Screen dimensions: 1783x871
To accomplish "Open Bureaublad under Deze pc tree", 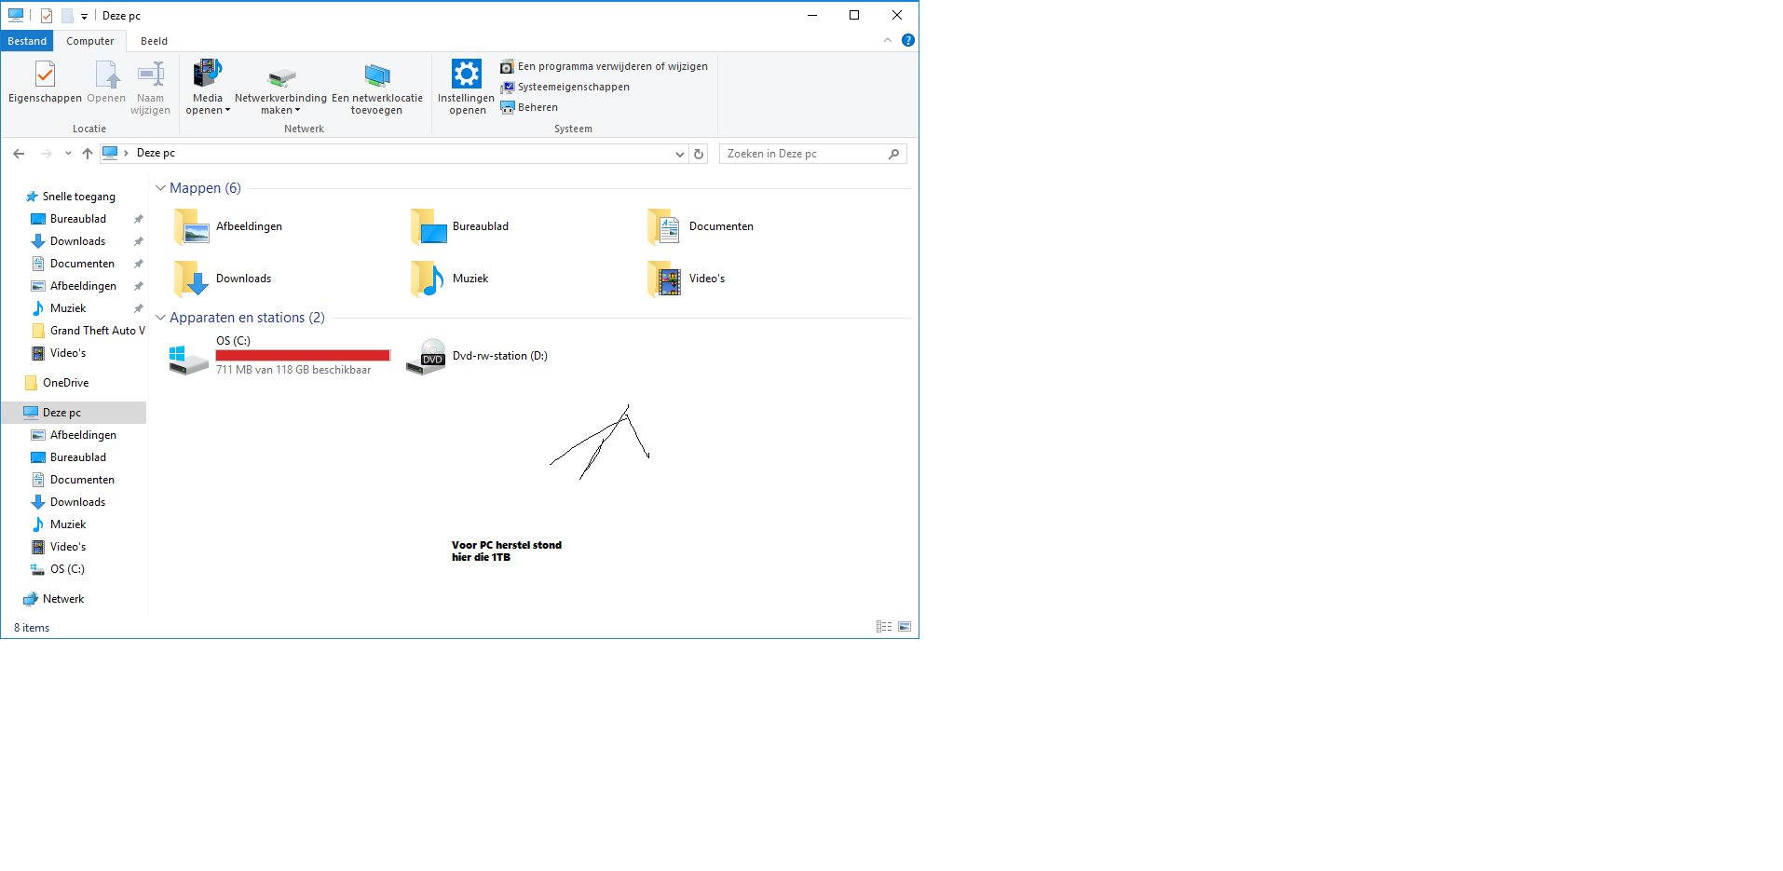I will pos(78,457).
